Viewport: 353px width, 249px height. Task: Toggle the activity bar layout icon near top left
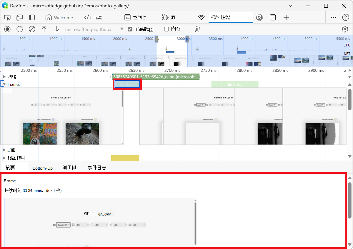32,17
